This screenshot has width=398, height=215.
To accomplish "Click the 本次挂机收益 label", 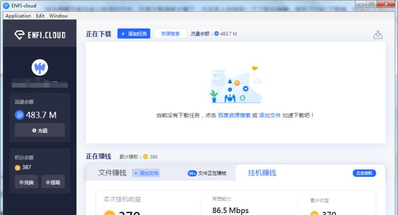I will (x=122, y=199).
